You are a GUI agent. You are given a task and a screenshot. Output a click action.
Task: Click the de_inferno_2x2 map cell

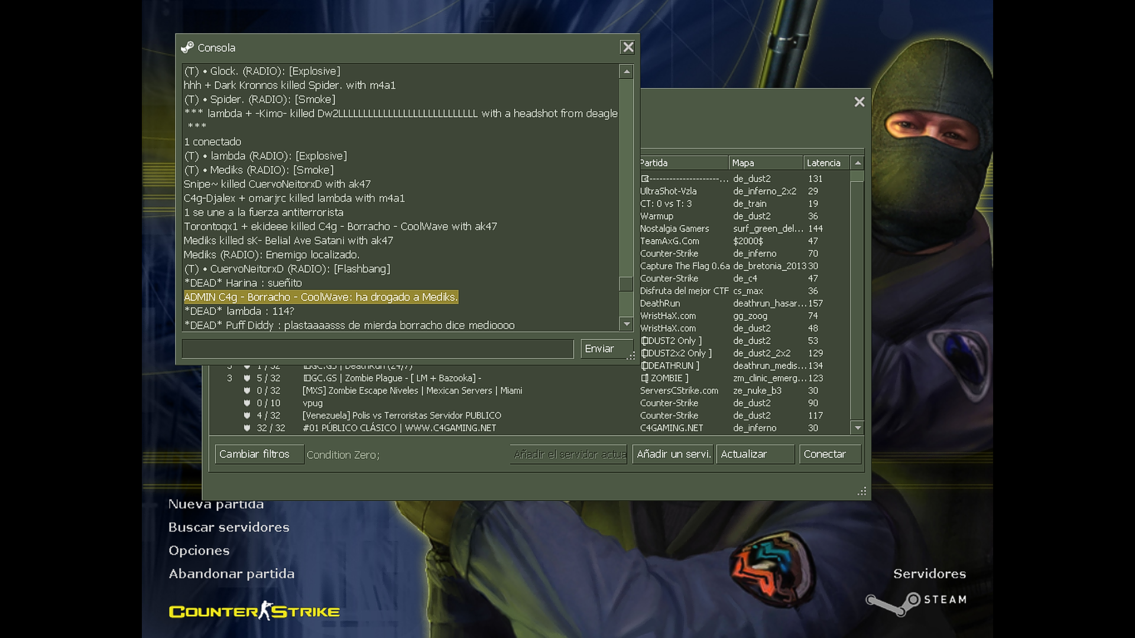pyautogui.click(x=764, y=191)
